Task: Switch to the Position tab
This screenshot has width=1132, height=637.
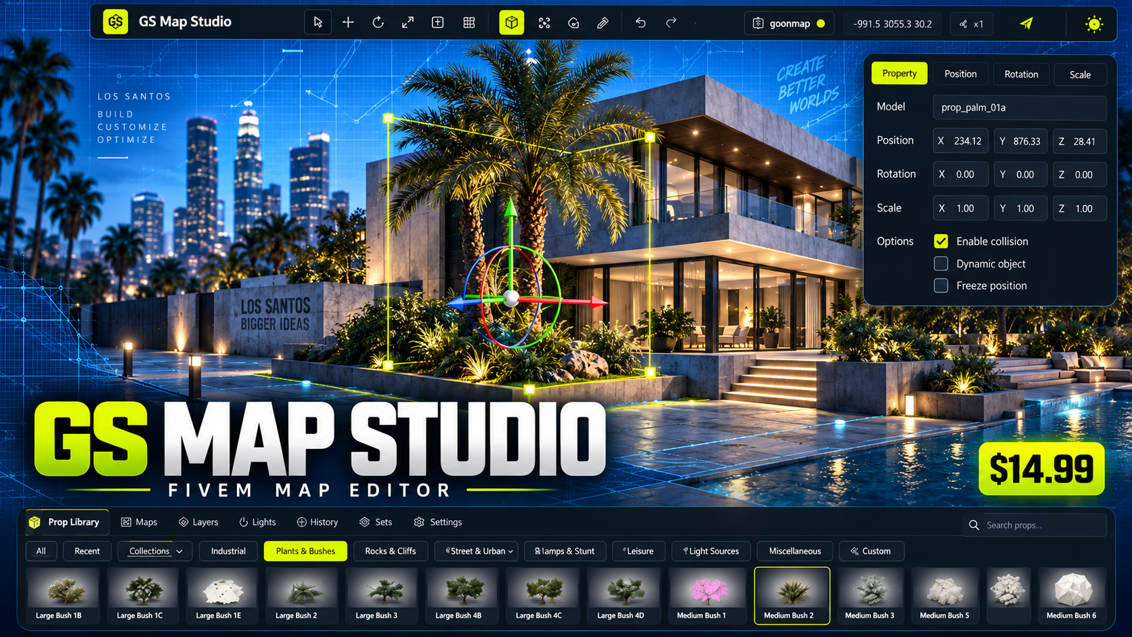Action: pyautogui.click(x=961, y=74)
